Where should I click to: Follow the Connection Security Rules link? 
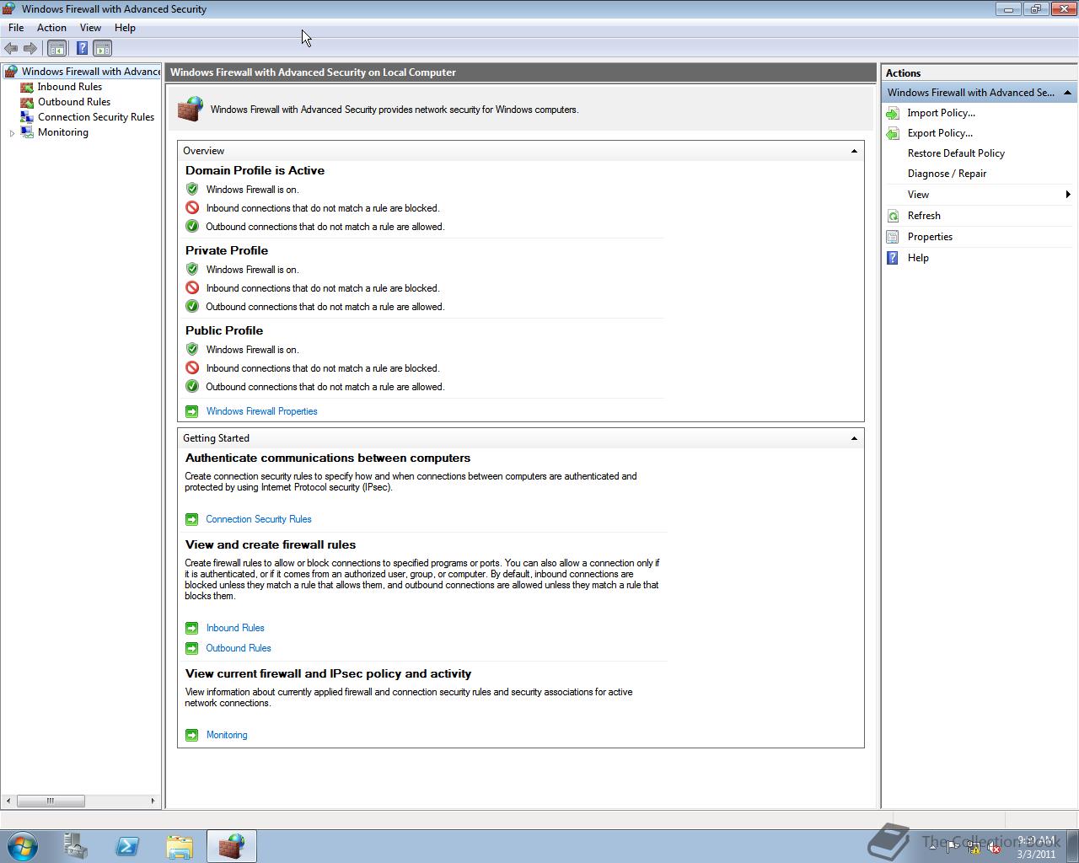[259, 519]
